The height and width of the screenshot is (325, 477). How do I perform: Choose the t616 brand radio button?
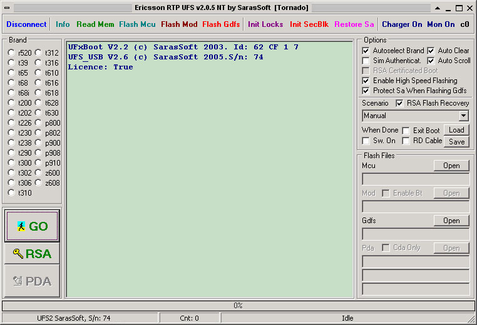click(38, 82)
